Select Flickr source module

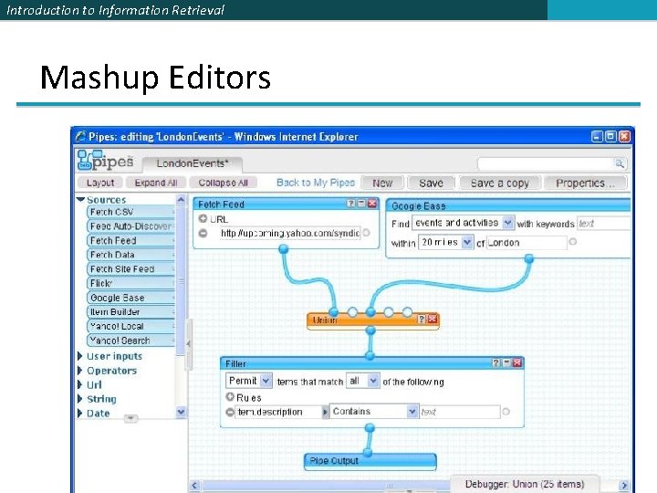tap(130, 283)
